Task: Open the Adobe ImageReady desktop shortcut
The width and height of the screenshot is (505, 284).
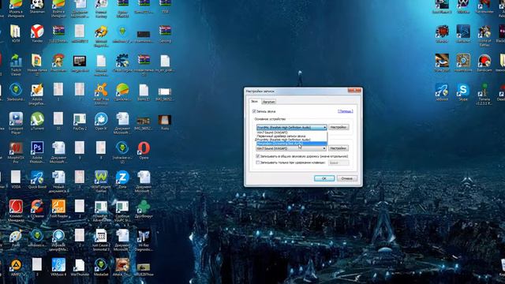Action: [x=37, y=90]
